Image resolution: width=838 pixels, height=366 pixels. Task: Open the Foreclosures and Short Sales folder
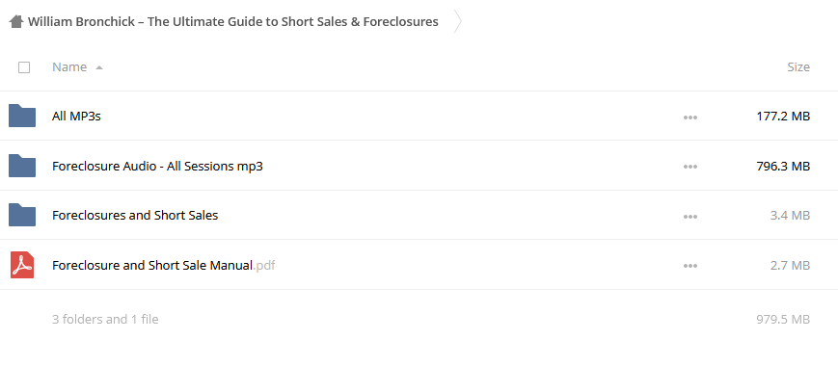point(135,215)
